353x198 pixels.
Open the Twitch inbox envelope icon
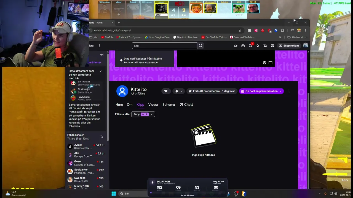243,46
